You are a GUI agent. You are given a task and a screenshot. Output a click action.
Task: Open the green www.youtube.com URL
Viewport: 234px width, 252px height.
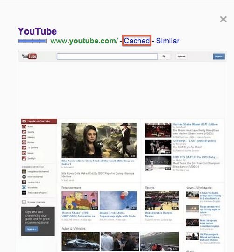84,41
